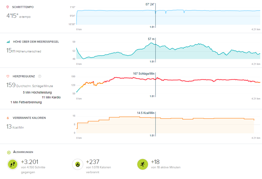Click the +237 calories value
The image size is (262, 179).
(x=93, y=162)
